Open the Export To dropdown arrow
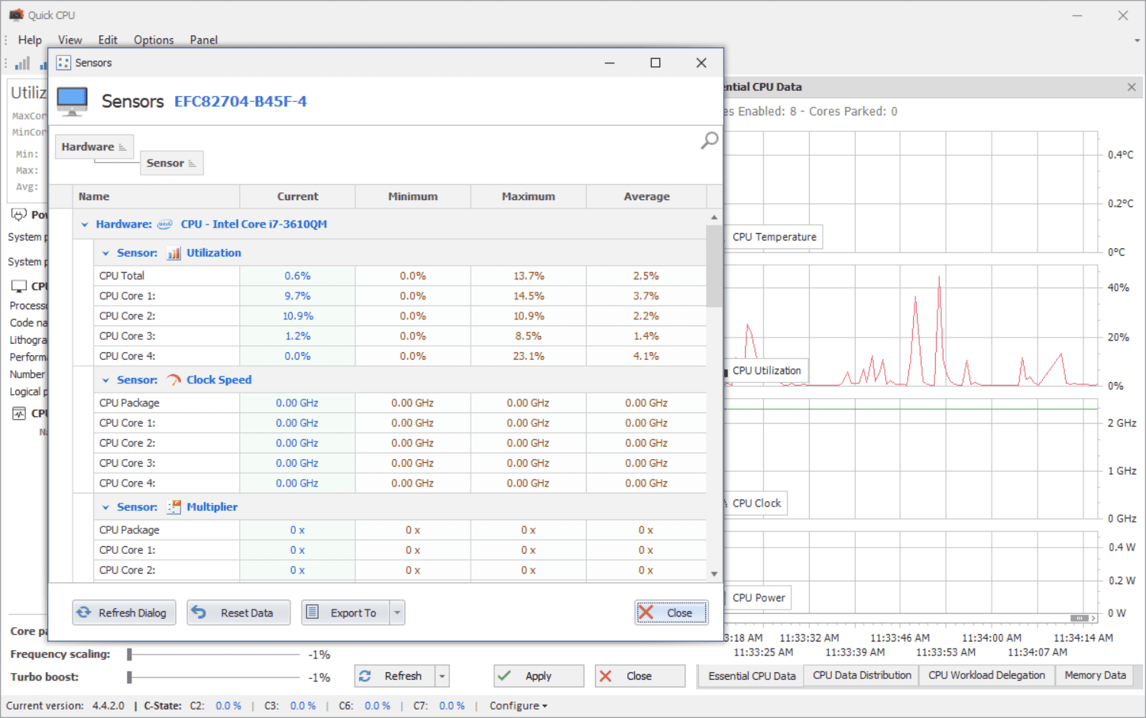The image size is (1146, 718). coord(397,613)
